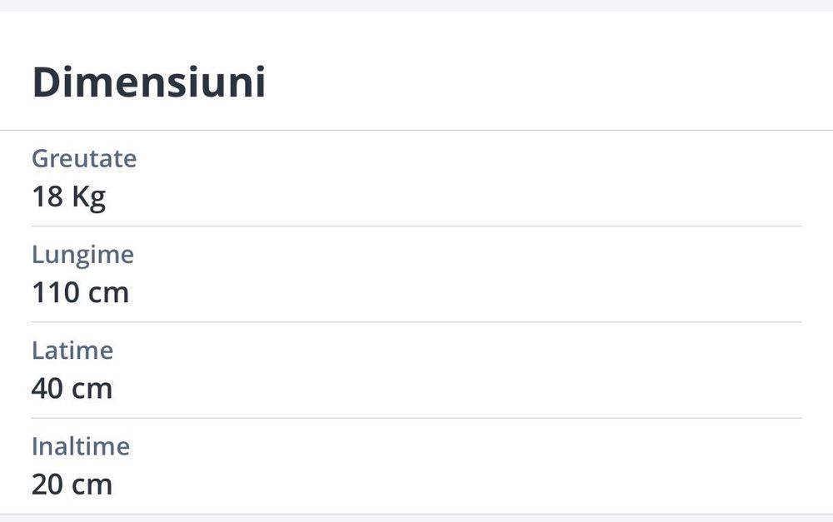Viewport: 833px width, 522px height.
Task: Click the full-width divider under Dimensiuni heading
Action: [x=416, y=131]
